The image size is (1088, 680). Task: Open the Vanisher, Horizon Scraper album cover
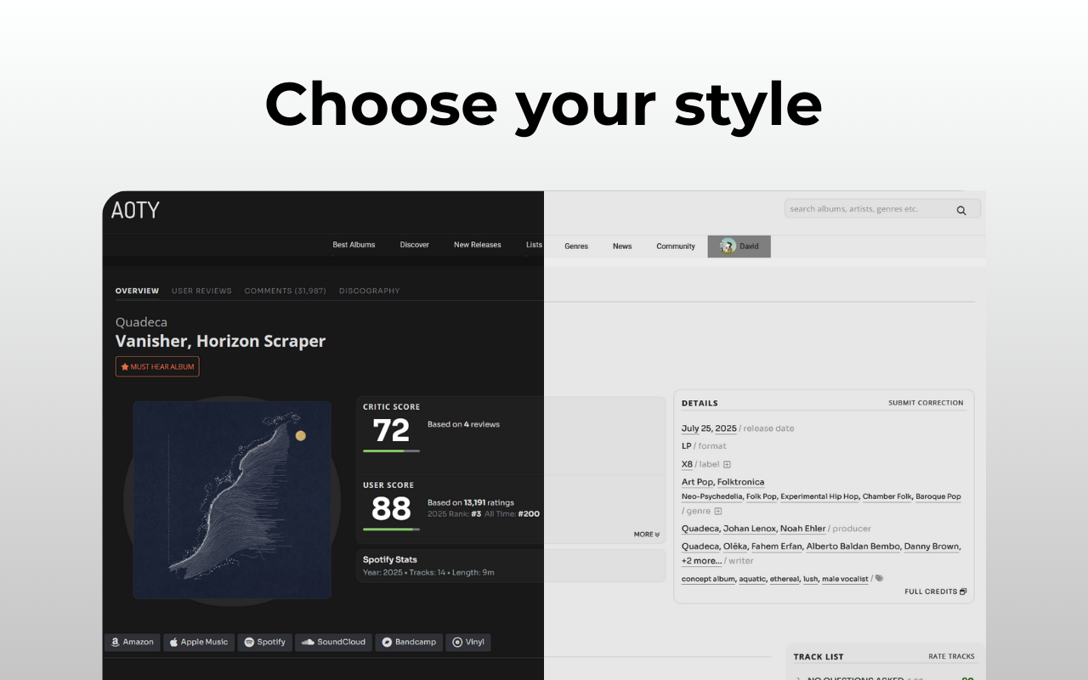pyautogui.click(x=232, y=500)
